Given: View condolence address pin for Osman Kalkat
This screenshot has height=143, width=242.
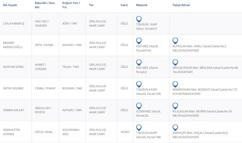Looking at the screenshot, I should tap(175, 106).
